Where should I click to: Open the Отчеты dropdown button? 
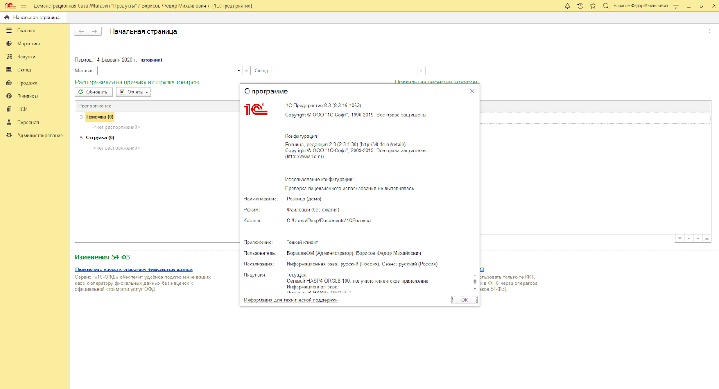click(133, 92)
